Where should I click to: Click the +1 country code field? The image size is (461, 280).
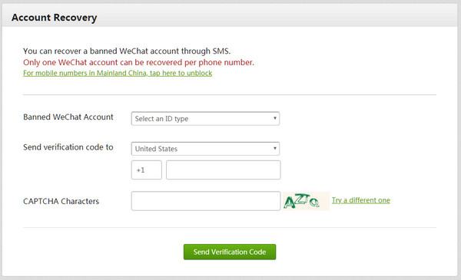pos(147,170)
